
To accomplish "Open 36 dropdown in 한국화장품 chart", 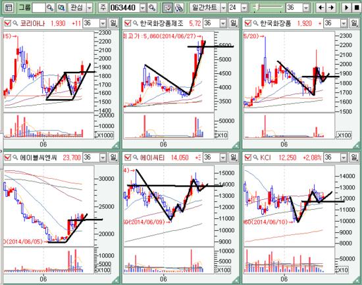I will pyautogui.click(x=344, y=23).
